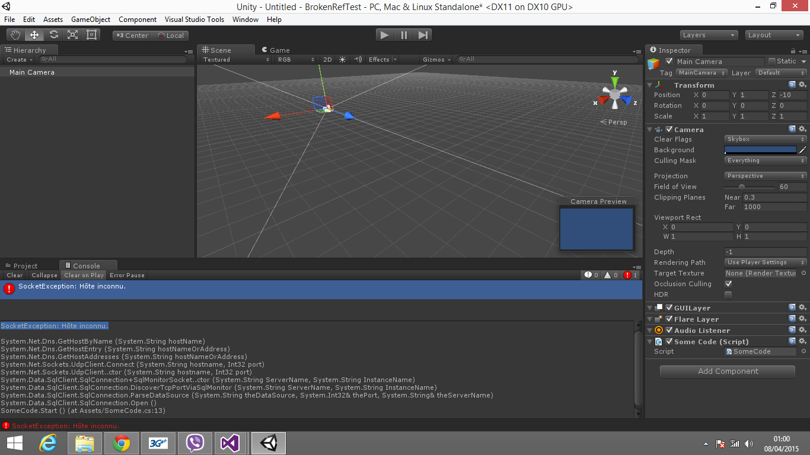Image resolution: width=810 pixels, height=455 pixels.
Task: Disable the Flare Layer checkbox
Action: [x=669, y=319]
